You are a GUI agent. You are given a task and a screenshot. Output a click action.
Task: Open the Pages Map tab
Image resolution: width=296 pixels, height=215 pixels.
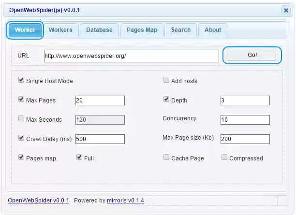pyautogui.click(x=142, y=30)
